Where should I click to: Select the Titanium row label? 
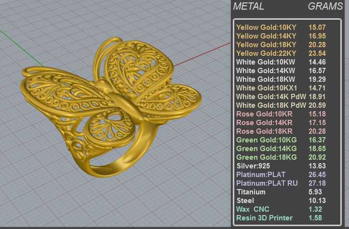tap(251, 192)
